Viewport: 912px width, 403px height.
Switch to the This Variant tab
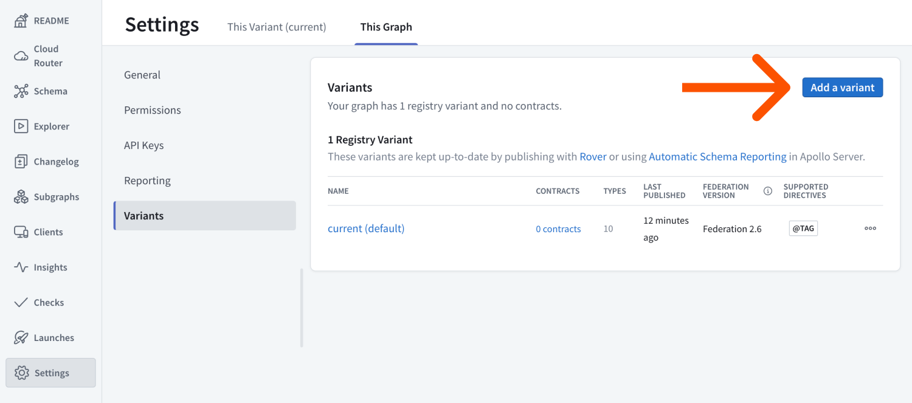click(277, 27)
